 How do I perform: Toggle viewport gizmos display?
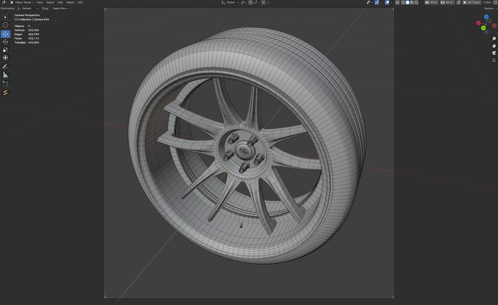(377, 3)
